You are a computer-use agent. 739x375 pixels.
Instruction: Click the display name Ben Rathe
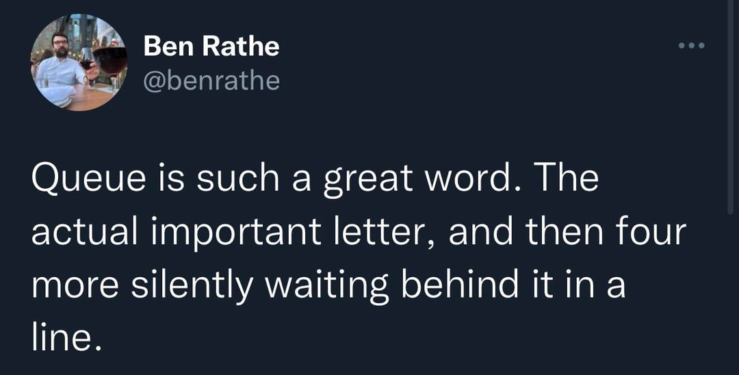pos(211,47)
